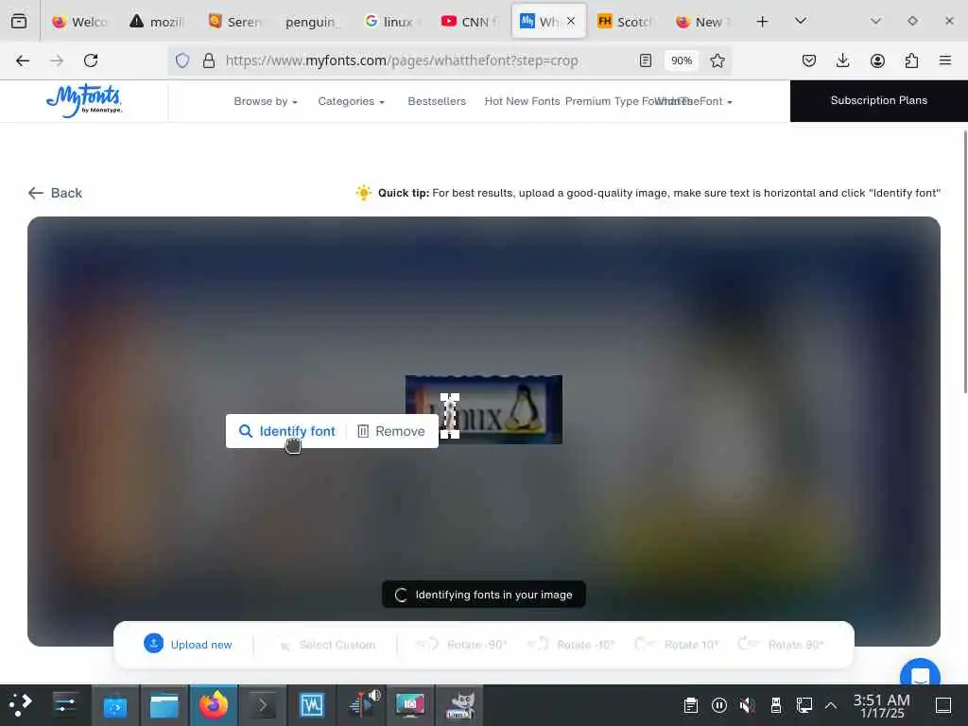Click the show desktop corner icon
The image size is (968, 726).
943,705
